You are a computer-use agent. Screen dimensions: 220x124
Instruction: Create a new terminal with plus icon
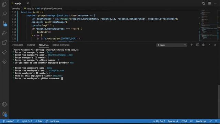coord(192,45)
